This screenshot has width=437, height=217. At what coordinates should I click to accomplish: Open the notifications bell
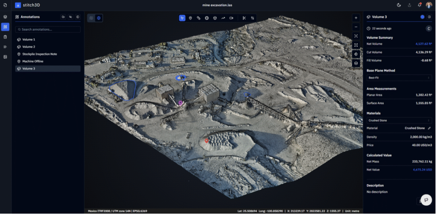pyautogui.click(x=420, y=5)
